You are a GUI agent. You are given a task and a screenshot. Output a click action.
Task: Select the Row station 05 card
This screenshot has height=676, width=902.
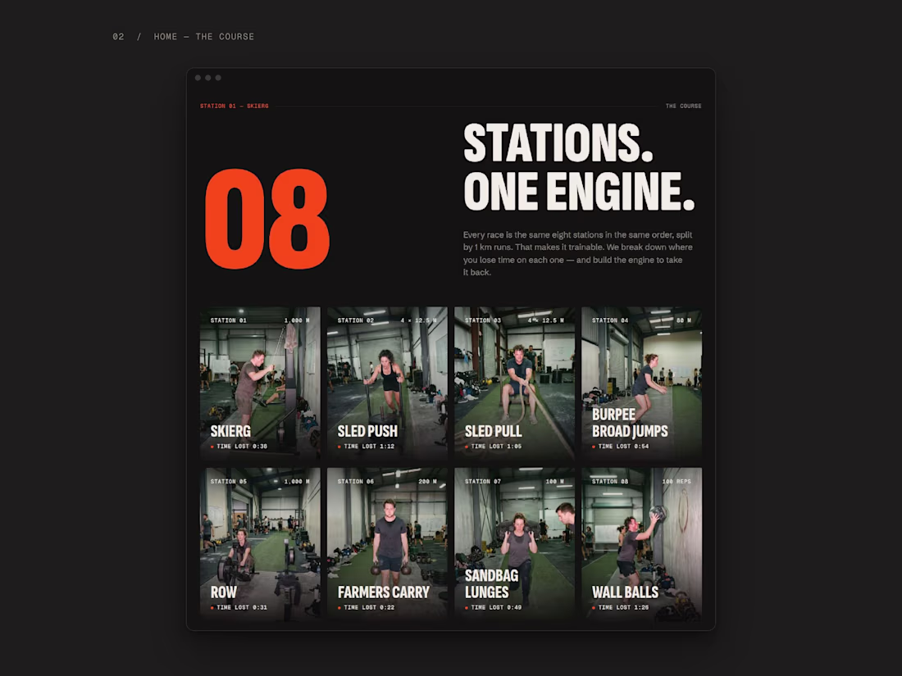click(x=260, y=544)
